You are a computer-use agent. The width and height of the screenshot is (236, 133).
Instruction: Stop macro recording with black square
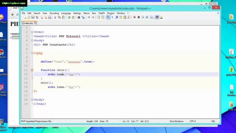coord(139,17)
